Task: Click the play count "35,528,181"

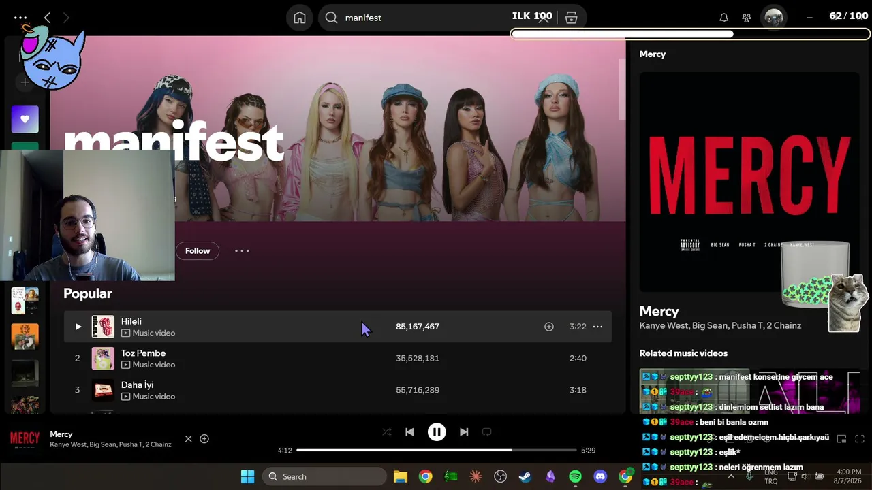Action: 418,359
